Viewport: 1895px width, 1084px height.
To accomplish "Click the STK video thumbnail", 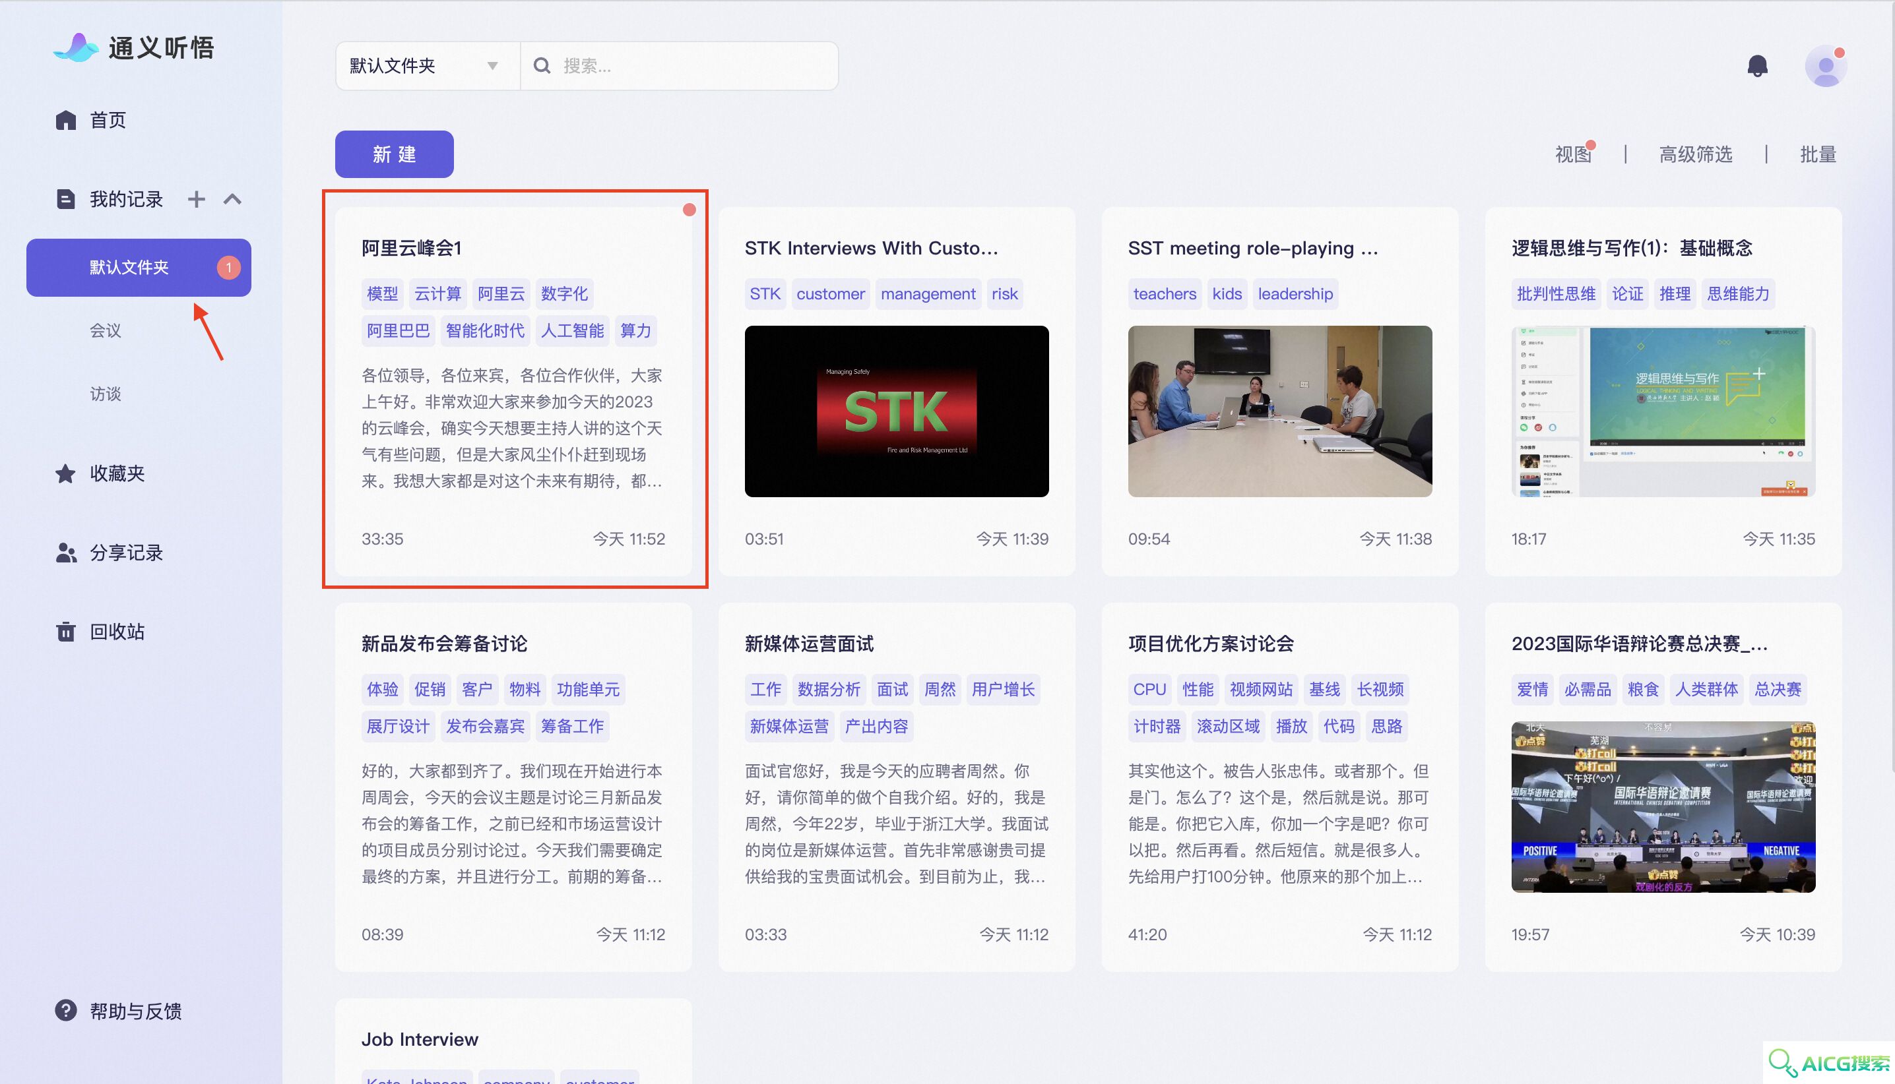I will (x=896, y=411).
